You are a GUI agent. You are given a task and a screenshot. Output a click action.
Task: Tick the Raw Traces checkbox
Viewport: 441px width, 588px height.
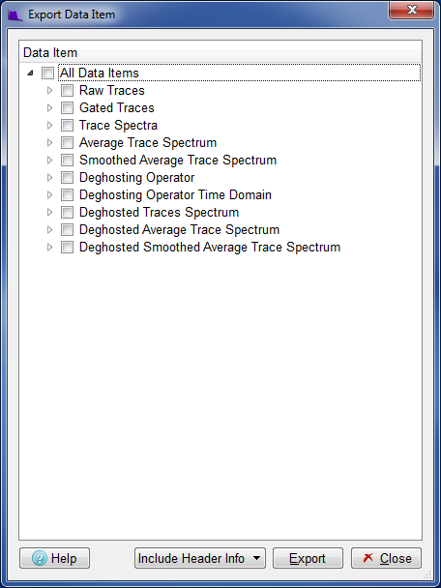[x=67, y=90]
